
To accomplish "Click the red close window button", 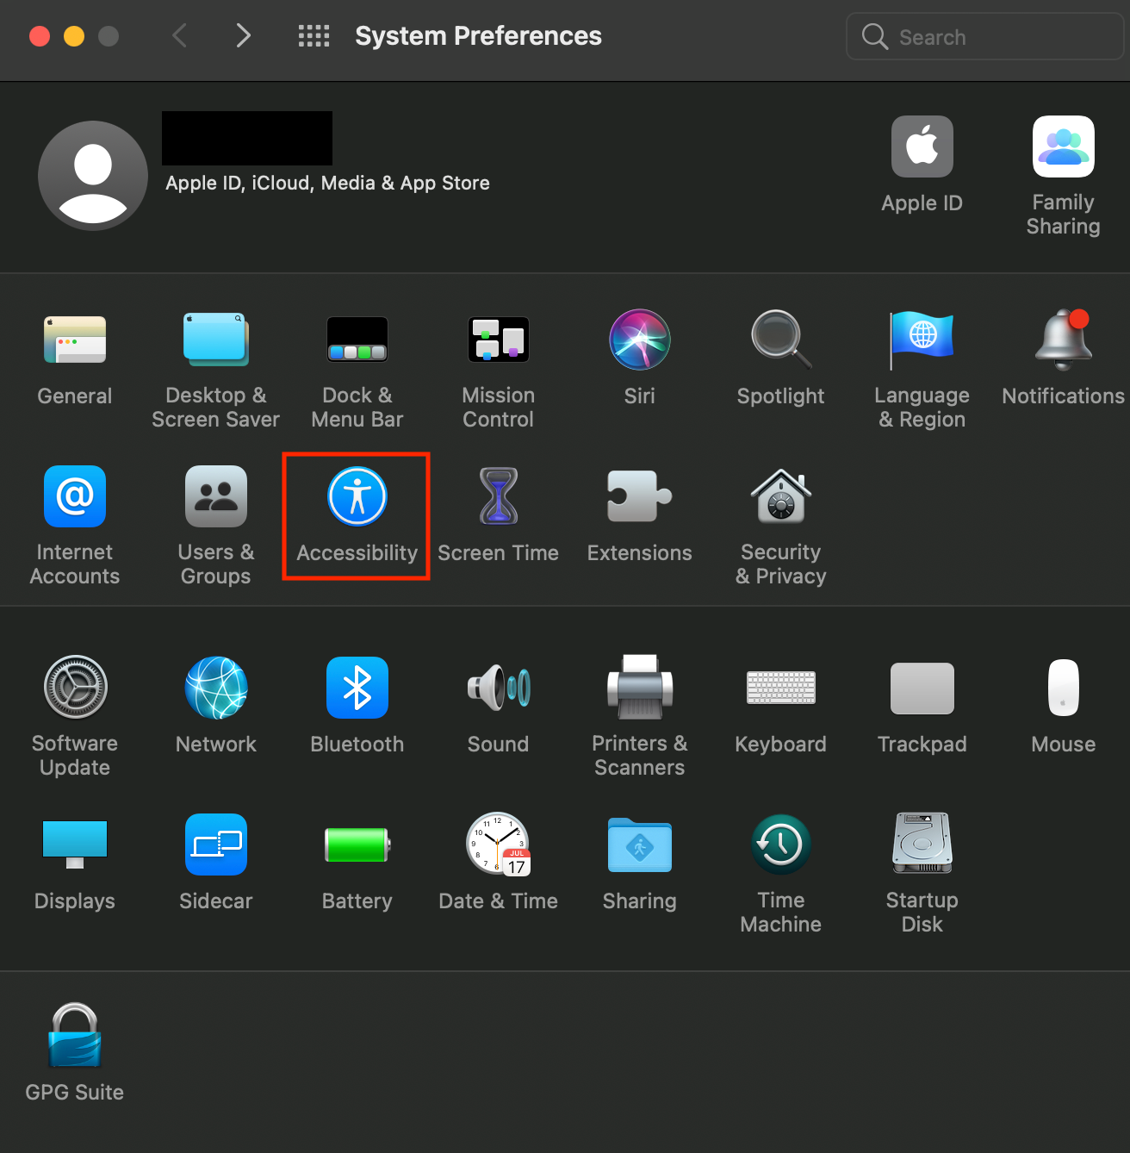I will point(40,36).
